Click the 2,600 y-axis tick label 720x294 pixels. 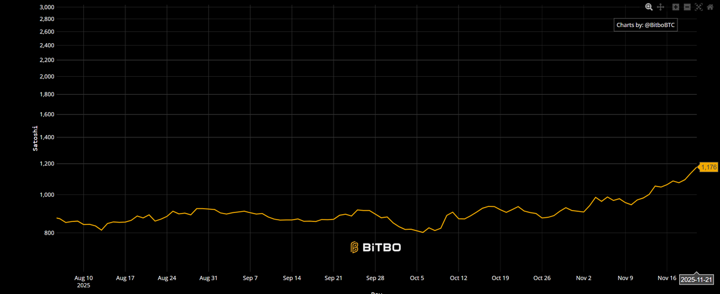(47, 32)
